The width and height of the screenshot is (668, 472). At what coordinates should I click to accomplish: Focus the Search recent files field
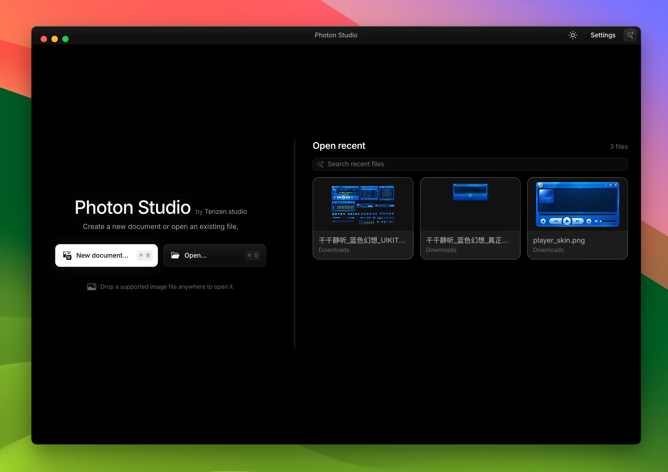pyautogui.click(x=470, y=164)
